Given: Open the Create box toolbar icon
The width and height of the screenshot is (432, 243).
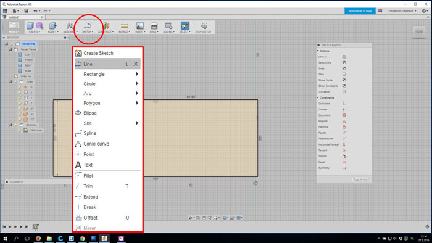Looking at the screenshot, I should point(30,26).
